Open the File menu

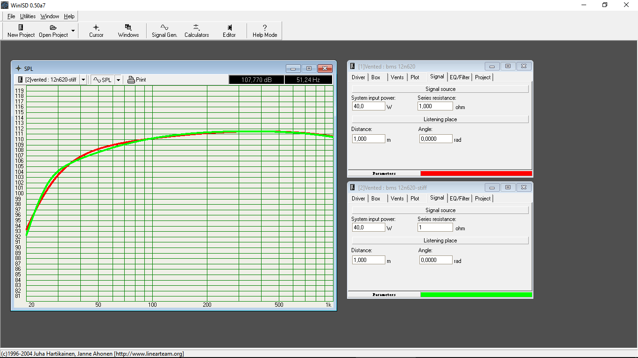[11, 16]
